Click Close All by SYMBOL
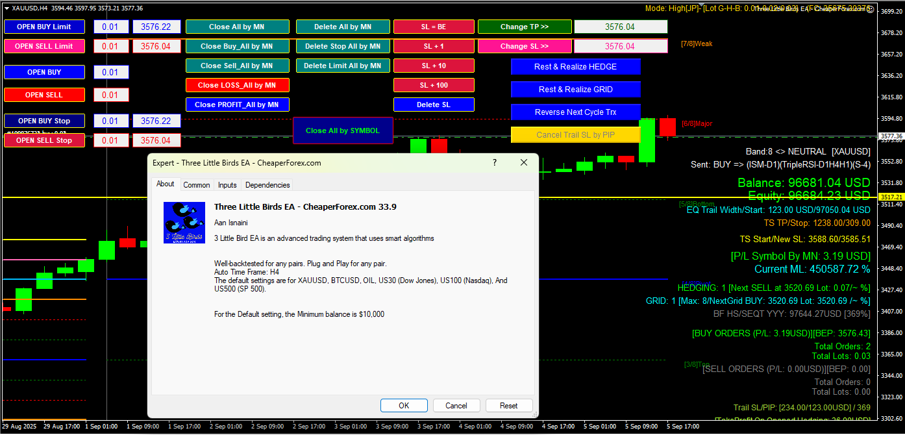The width and height of the screenshot is (905, 435). pos(343,130)
